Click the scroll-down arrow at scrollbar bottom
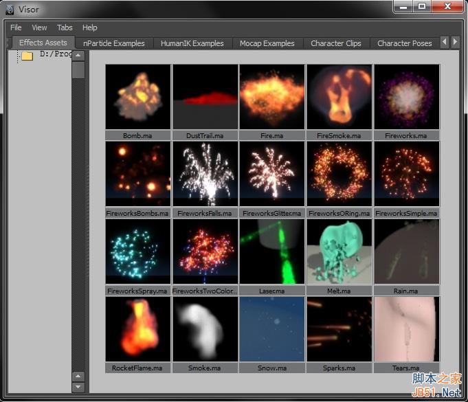This screenshot has width=468, height=402. tap(78, 387)
